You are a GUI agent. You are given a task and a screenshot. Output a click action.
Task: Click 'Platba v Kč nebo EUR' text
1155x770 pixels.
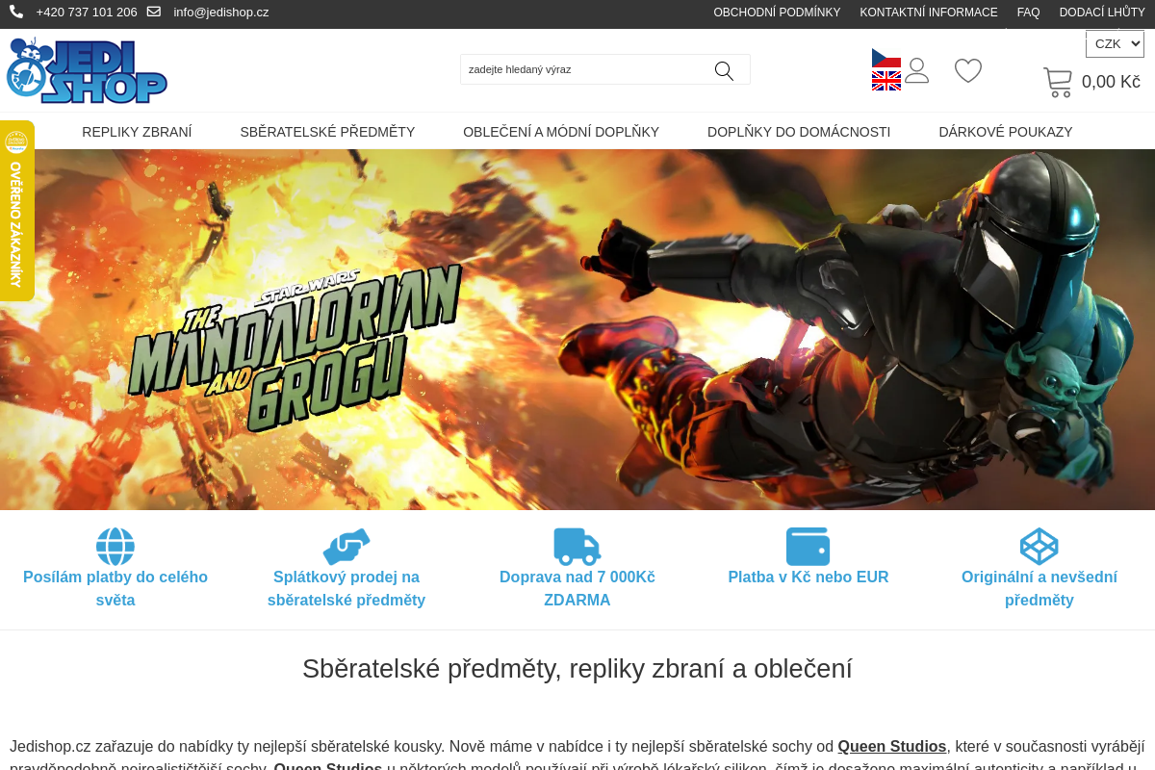808,577
